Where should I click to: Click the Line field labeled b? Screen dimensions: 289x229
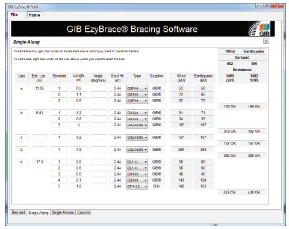(x=22, y=113)
